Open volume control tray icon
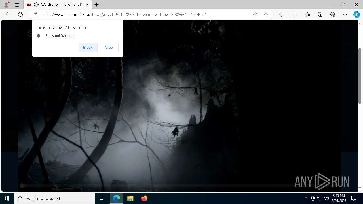 coord(326,198)
